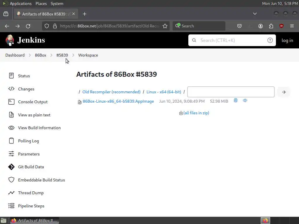Open a new browser tab

(x=84, y=14)
